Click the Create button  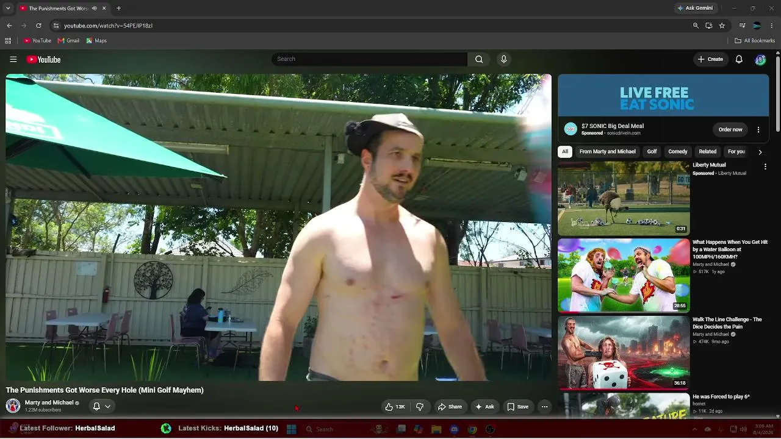coord(711,59)
